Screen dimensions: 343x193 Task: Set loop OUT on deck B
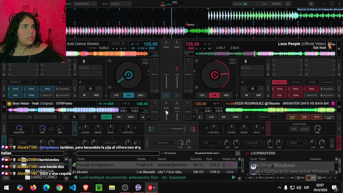259,95
